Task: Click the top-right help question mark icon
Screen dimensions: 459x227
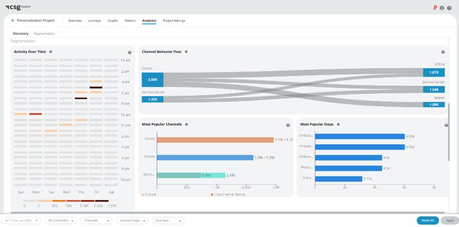Action: coord(449,8)
